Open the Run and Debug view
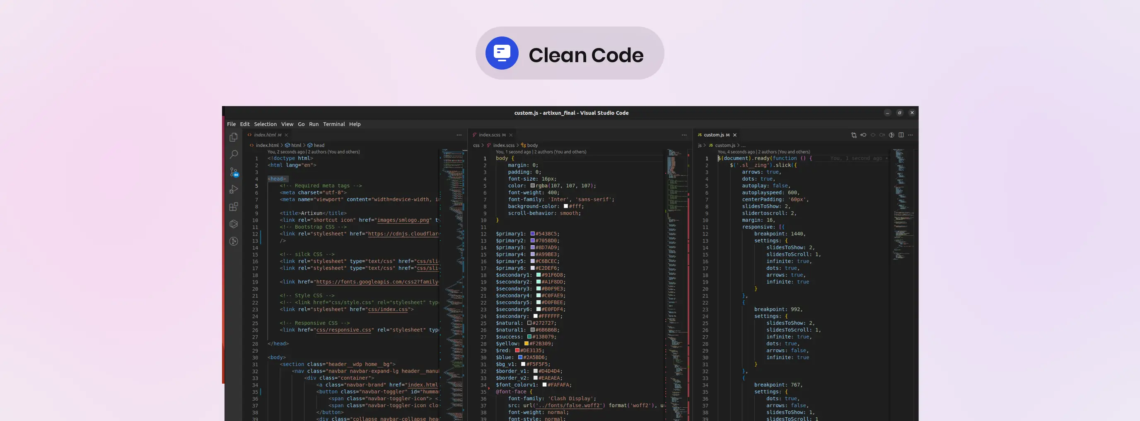The image size is (1140, 421). [234, 189]
